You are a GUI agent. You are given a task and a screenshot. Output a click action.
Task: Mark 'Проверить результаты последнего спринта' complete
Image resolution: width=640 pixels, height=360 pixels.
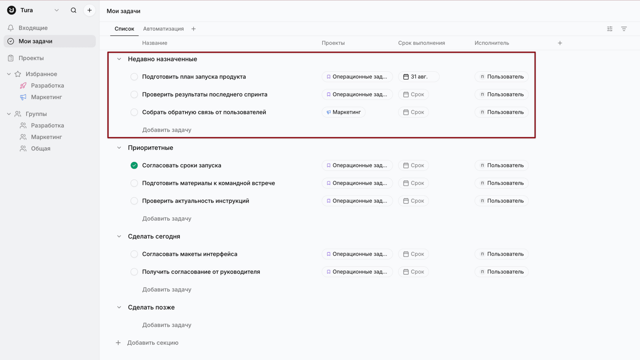click(x=134, y=95)
